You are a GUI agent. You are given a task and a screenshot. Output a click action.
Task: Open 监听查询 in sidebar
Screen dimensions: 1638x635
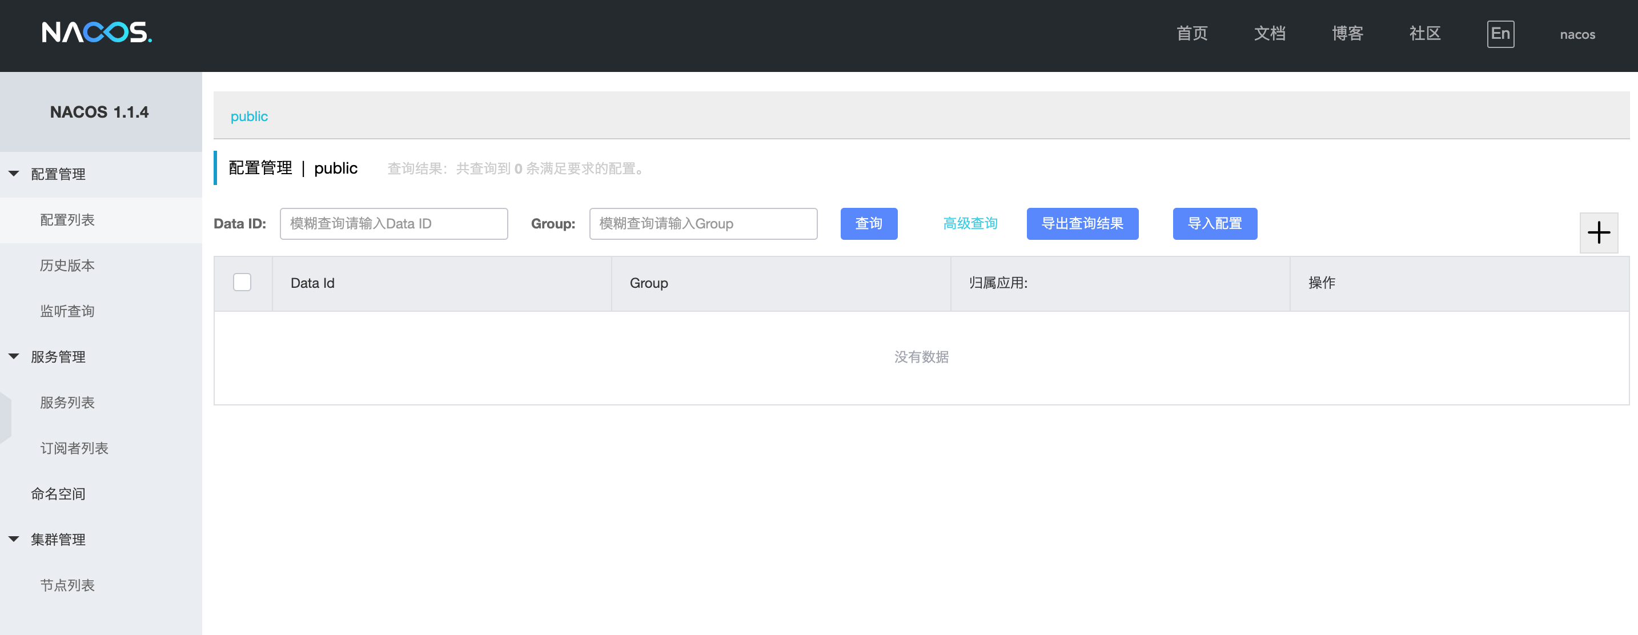(67, 311)
